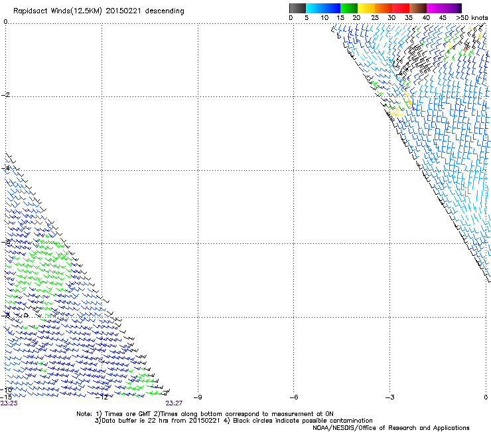Click the 'Rapidscat Winds(12.5KM) 20150221 descending' title
This screenshot has height=432, width=491.
click(x=99, y=11)
